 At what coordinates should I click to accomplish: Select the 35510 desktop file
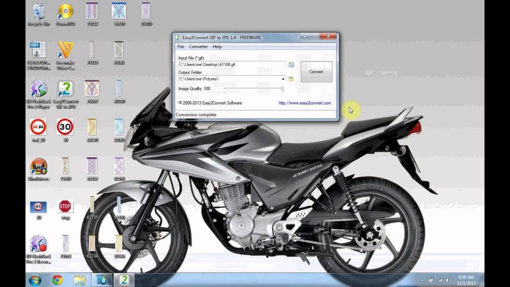(146, 14)
